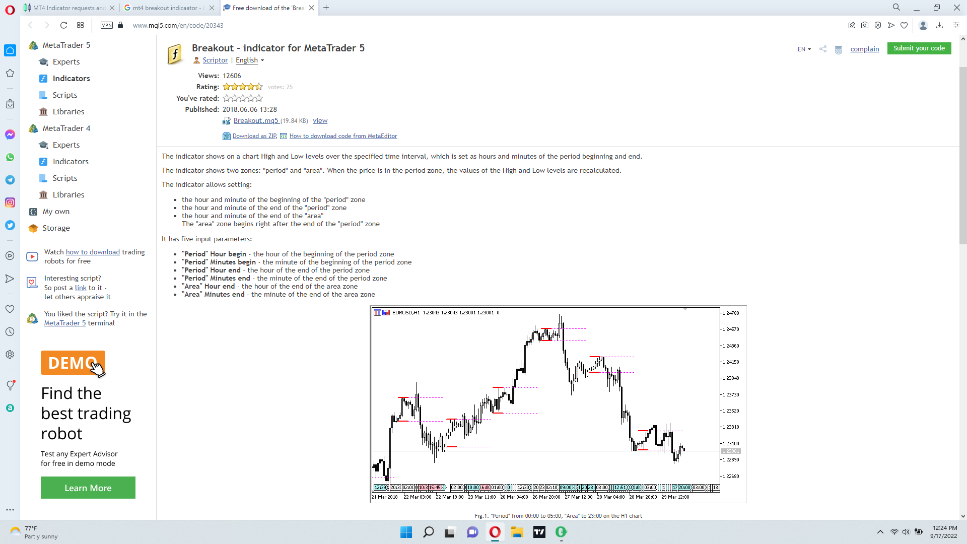The image size is (967, 544).
Task: Open Telegram in the sidebar
Action: (x=10, y=180)
